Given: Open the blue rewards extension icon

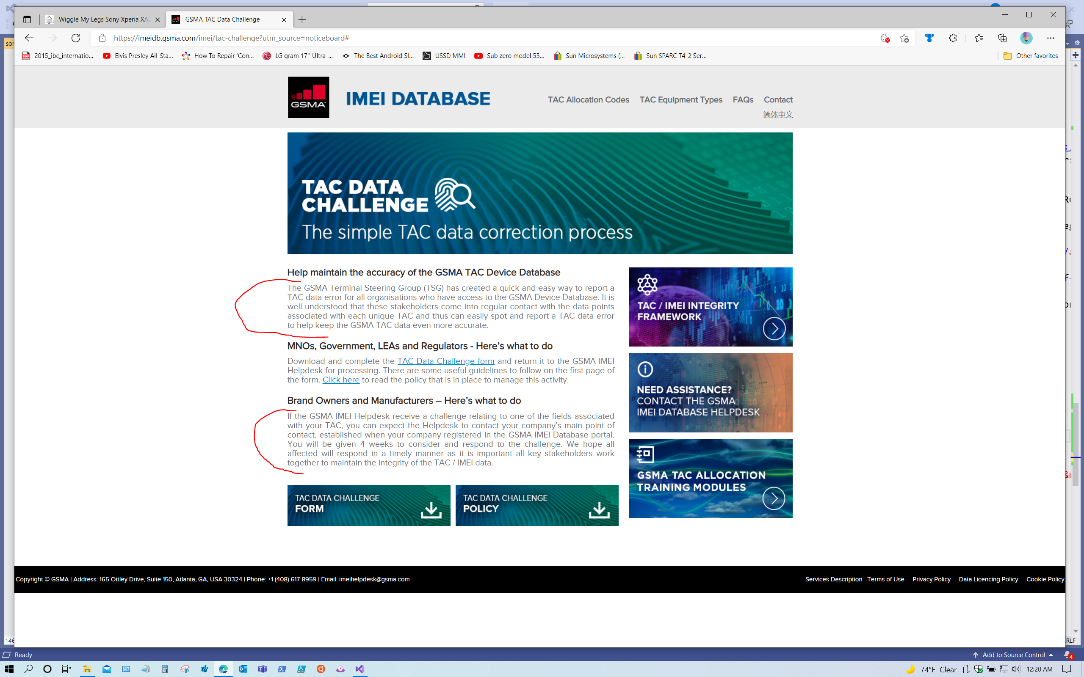Looking at the screenshot, I should tap(929, 38).
